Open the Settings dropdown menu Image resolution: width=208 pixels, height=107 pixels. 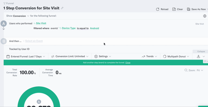tap(103, 56)
